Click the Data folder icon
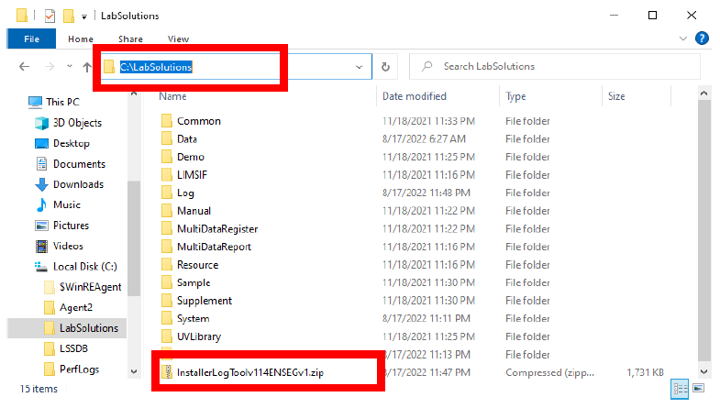The height and width of the screenshot is (419, 720). pyautogui.click(x=167, y=139)
